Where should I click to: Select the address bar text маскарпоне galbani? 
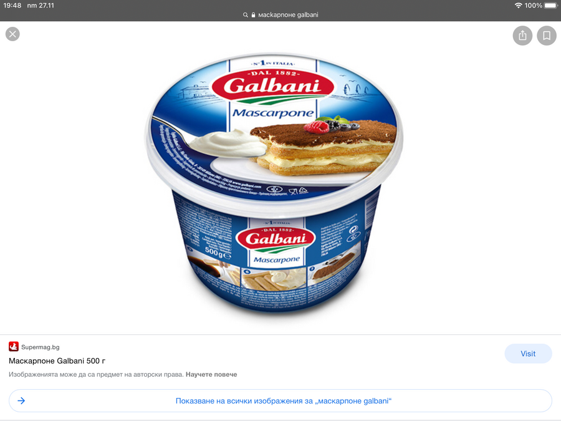[288, 15]
